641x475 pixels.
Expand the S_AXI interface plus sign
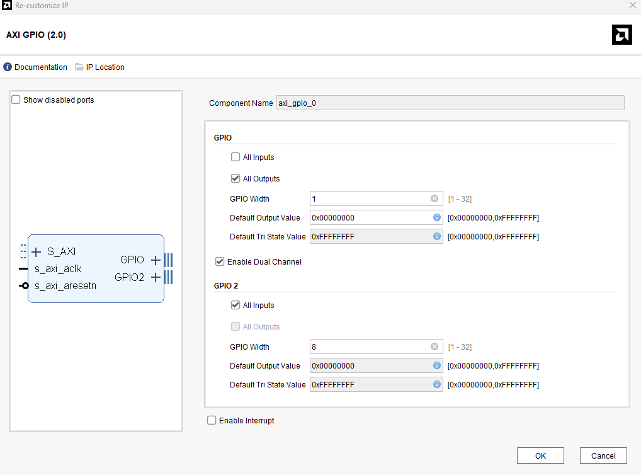36,252
